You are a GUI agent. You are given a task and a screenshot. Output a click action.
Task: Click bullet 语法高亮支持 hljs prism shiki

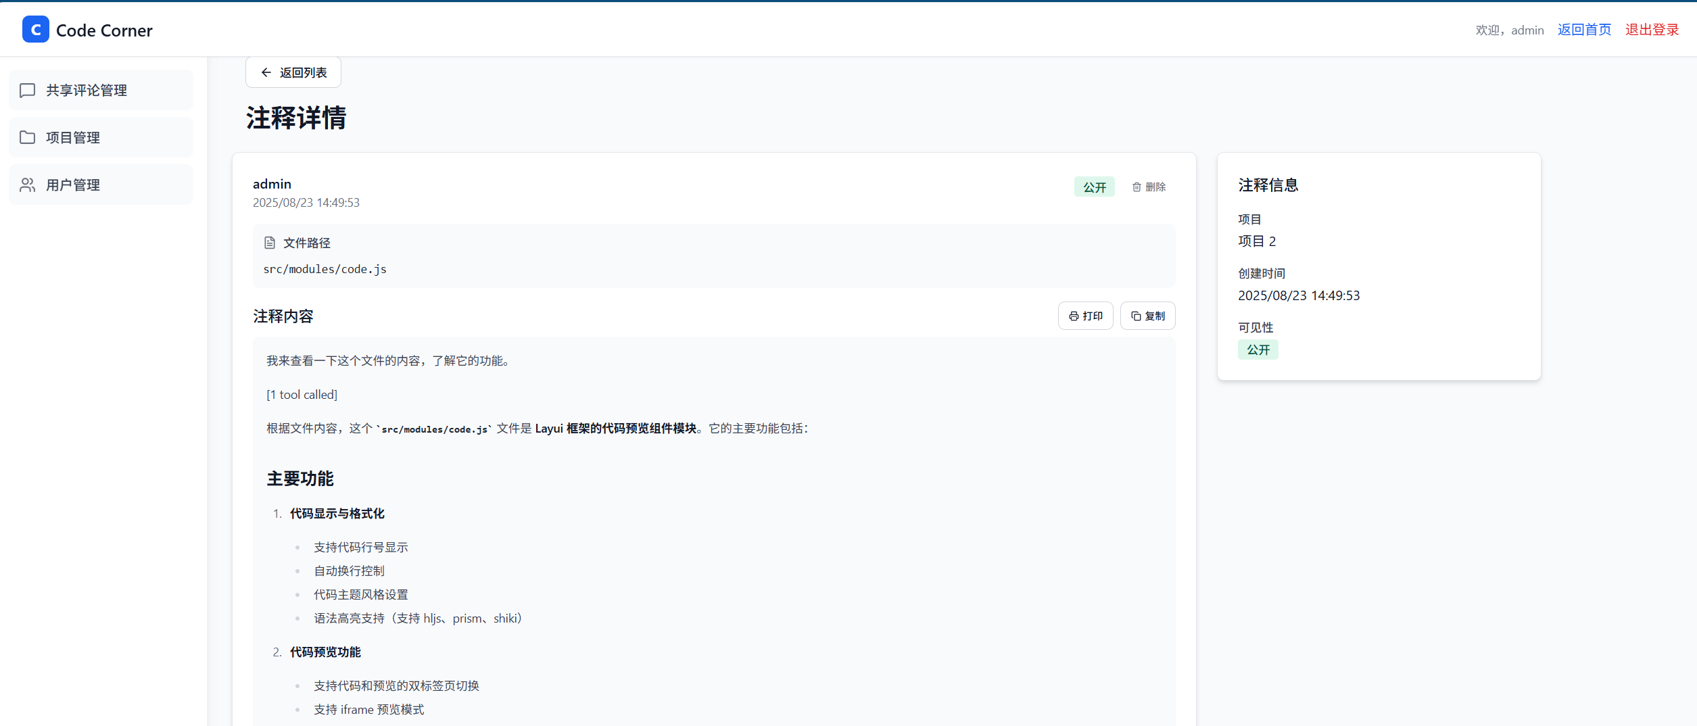coord(418,619)
